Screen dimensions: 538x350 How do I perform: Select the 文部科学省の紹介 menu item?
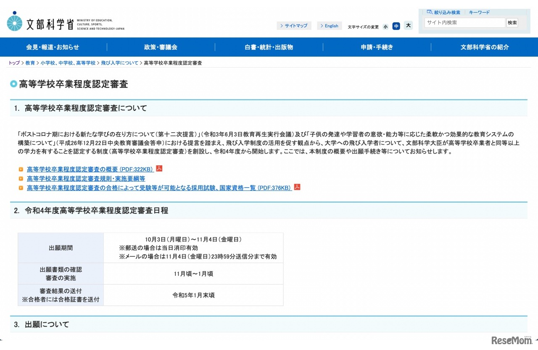(485, 47)
